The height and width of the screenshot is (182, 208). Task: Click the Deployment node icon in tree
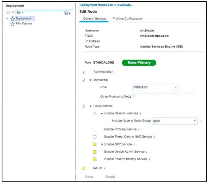coord(12,19)
